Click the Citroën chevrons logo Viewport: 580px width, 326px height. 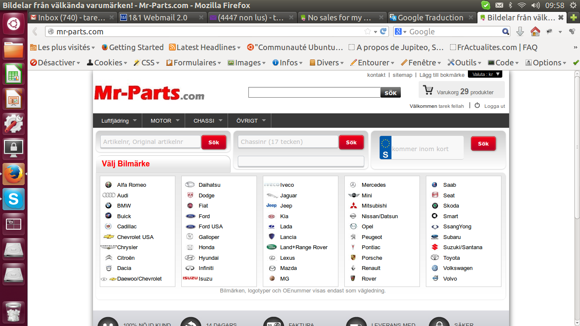tap(109, 258)
